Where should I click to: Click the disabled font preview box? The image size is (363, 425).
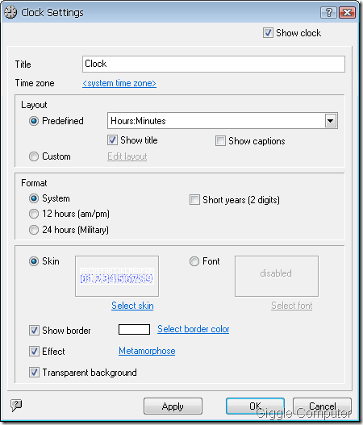pyautogui.click(x=277, y=276)
